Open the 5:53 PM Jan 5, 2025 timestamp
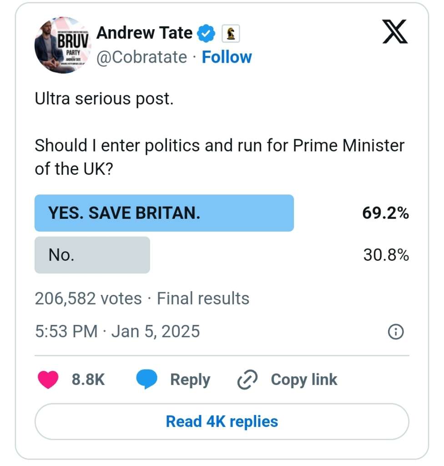444x466 pixels. pyautogui.click(x=117, y=331)
